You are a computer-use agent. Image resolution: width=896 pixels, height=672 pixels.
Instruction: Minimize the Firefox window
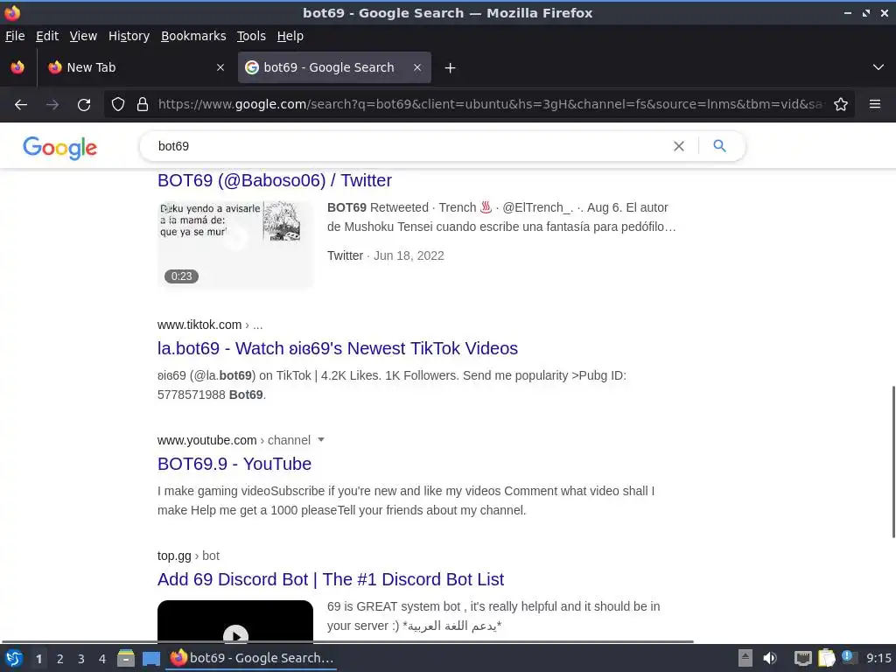click(x=848, y=12)
